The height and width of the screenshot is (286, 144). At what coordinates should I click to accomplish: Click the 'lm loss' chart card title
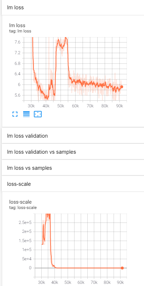click(17, 25)
